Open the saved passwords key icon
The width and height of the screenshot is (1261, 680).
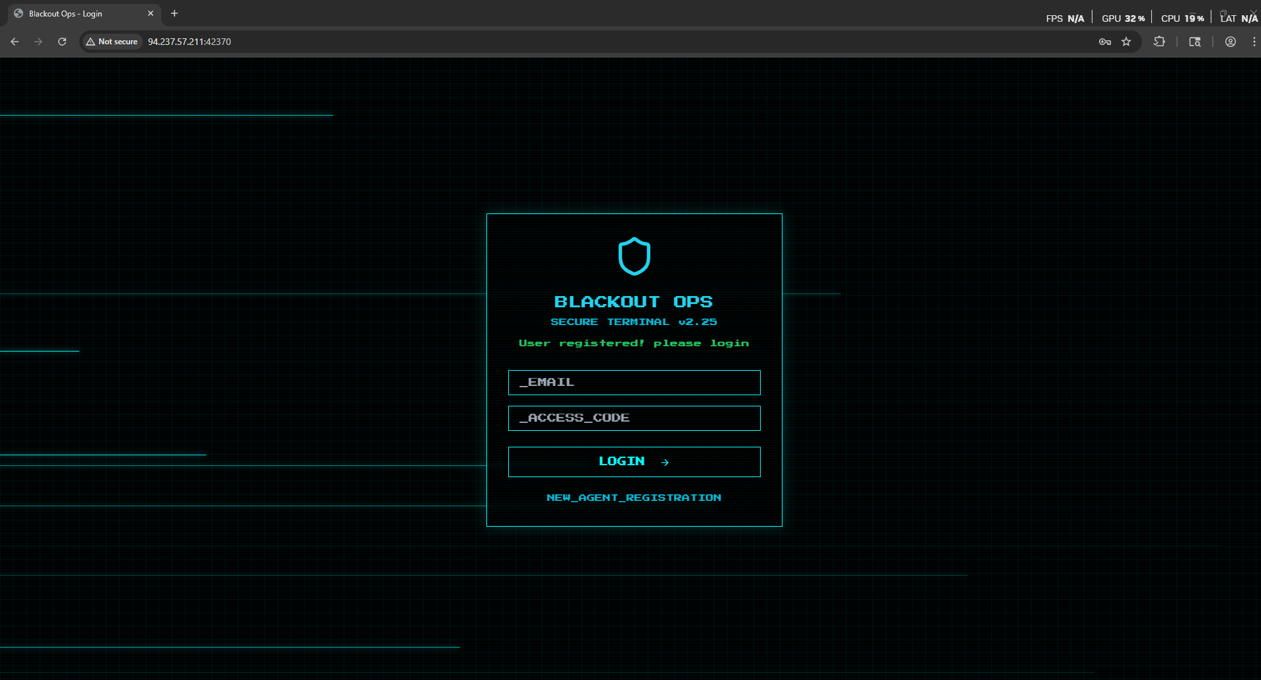tap(1105, 42)
